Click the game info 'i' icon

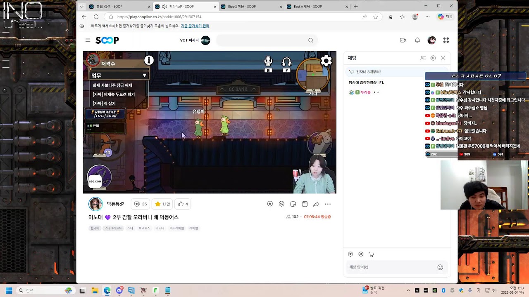[149, 61]
